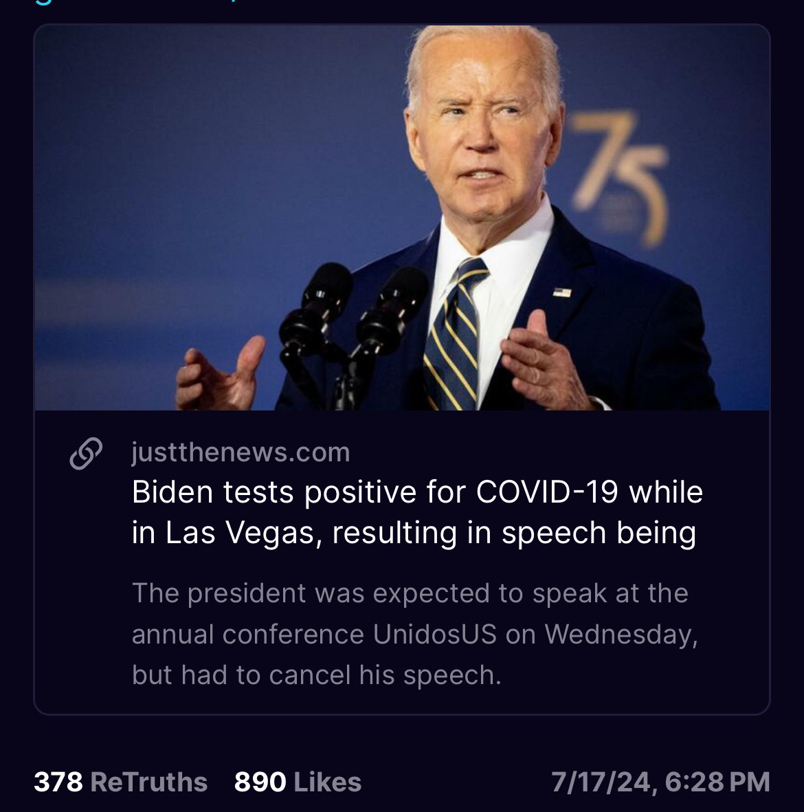The width and height of the screenshot is (804, 812).
Task: Click the American flag lapel pin
Action: pyautogui.click(x=561, y=293)
